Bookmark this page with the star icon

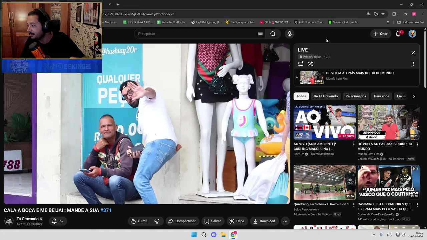tap(383, 14)
